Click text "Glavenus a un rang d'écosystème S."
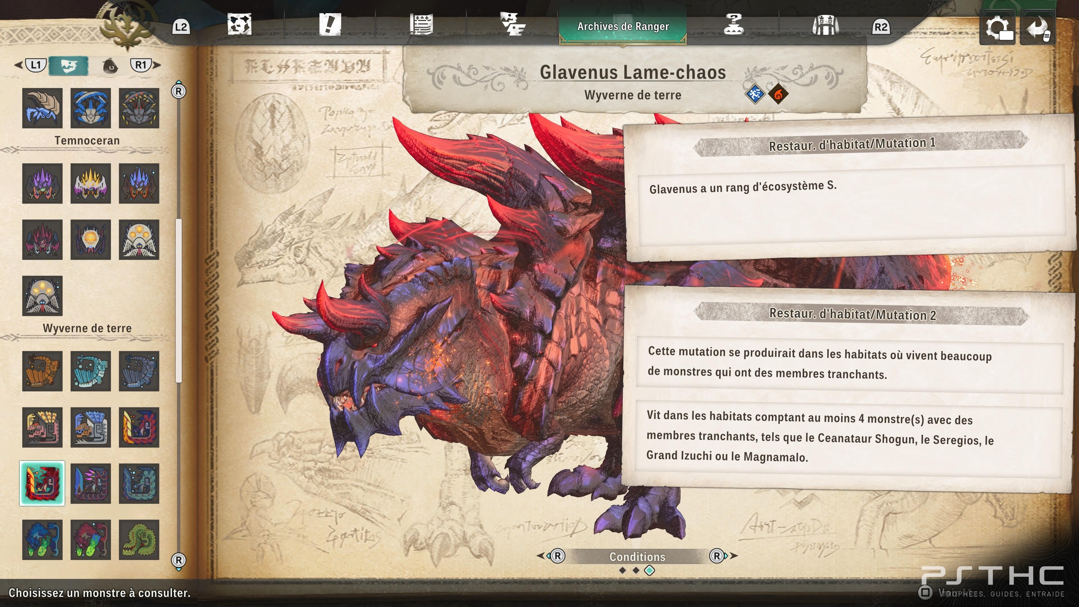Viewport: 1079px width, 607px height. [x=743, y=187]
